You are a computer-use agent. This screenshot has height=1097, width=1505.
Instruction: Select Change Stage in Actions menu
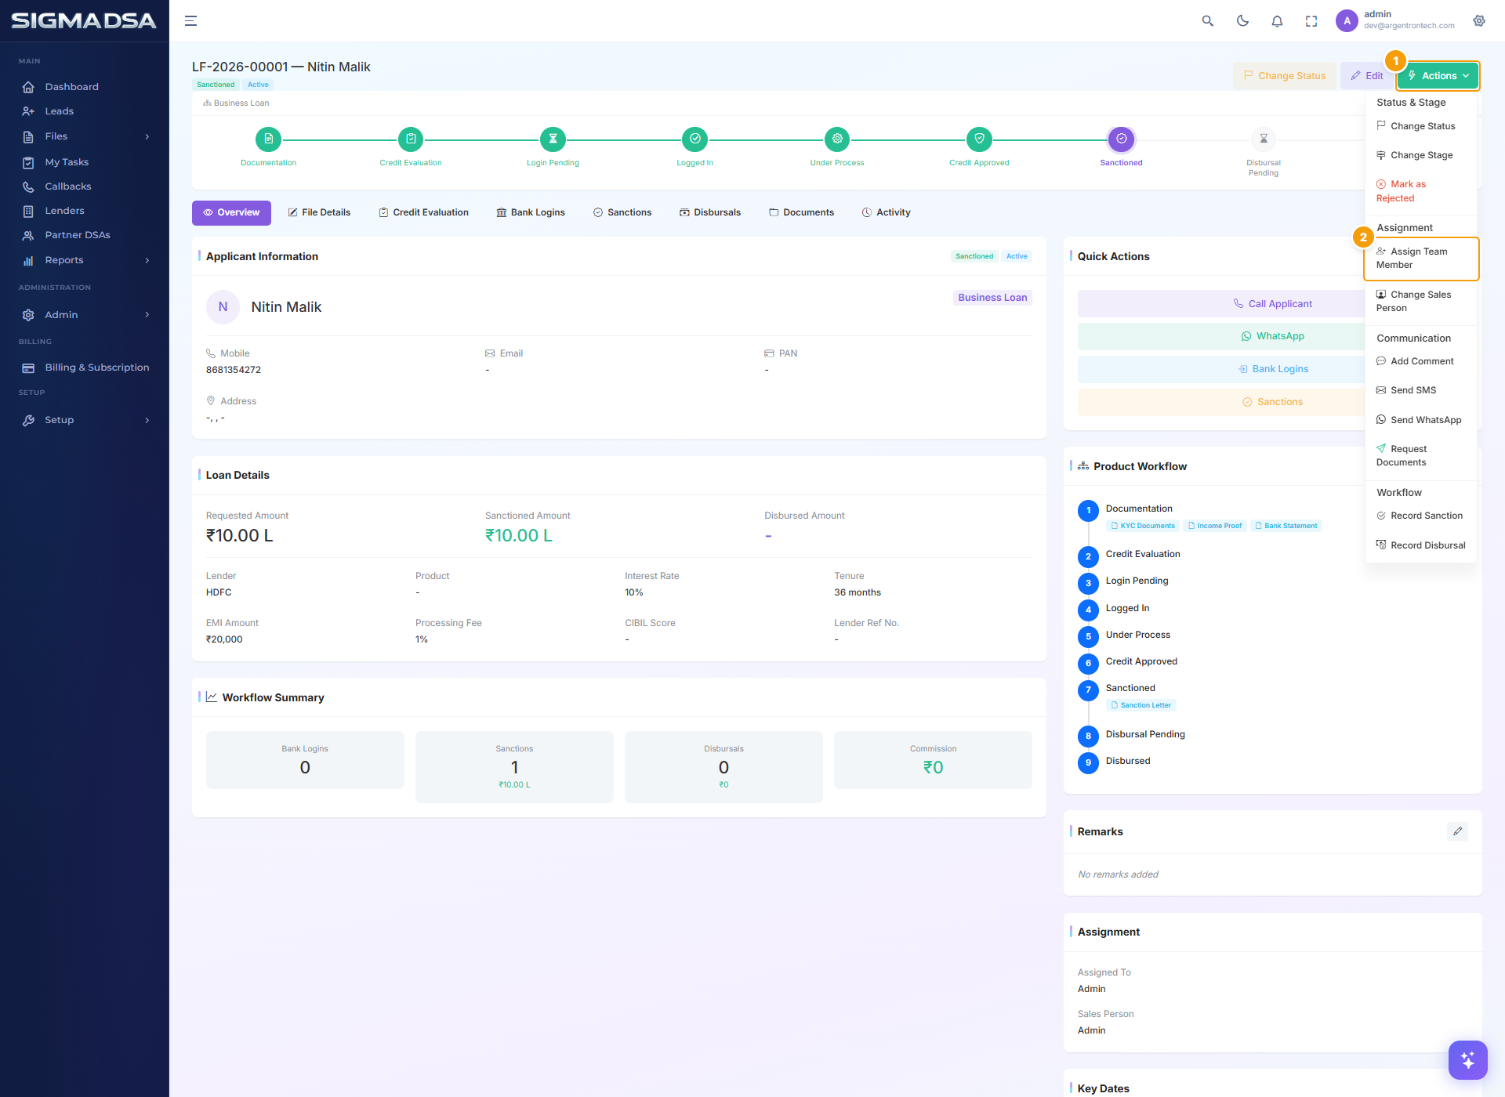1421,155
